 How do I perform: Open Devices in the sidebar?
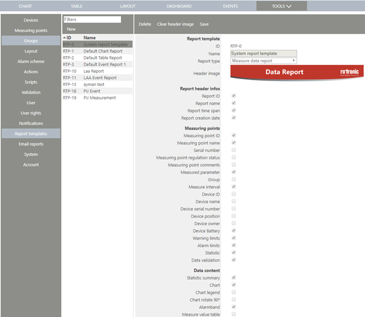coord(31,21)
